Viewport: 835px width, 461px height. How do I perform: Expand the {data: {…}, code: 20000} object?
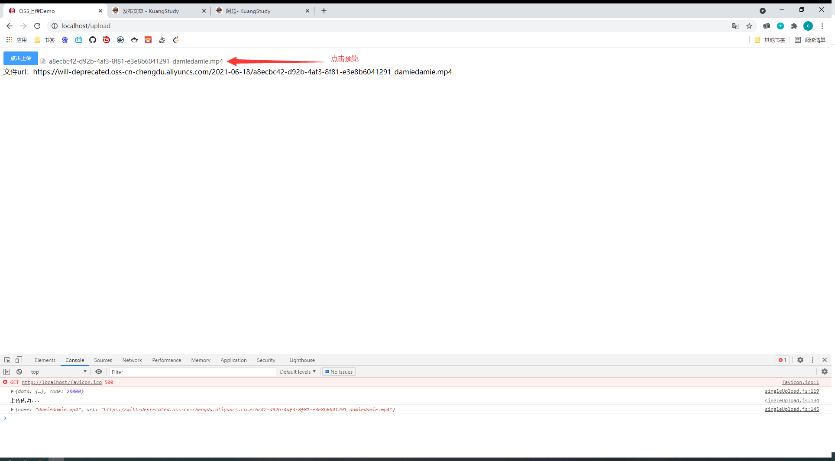coord(12,391)
